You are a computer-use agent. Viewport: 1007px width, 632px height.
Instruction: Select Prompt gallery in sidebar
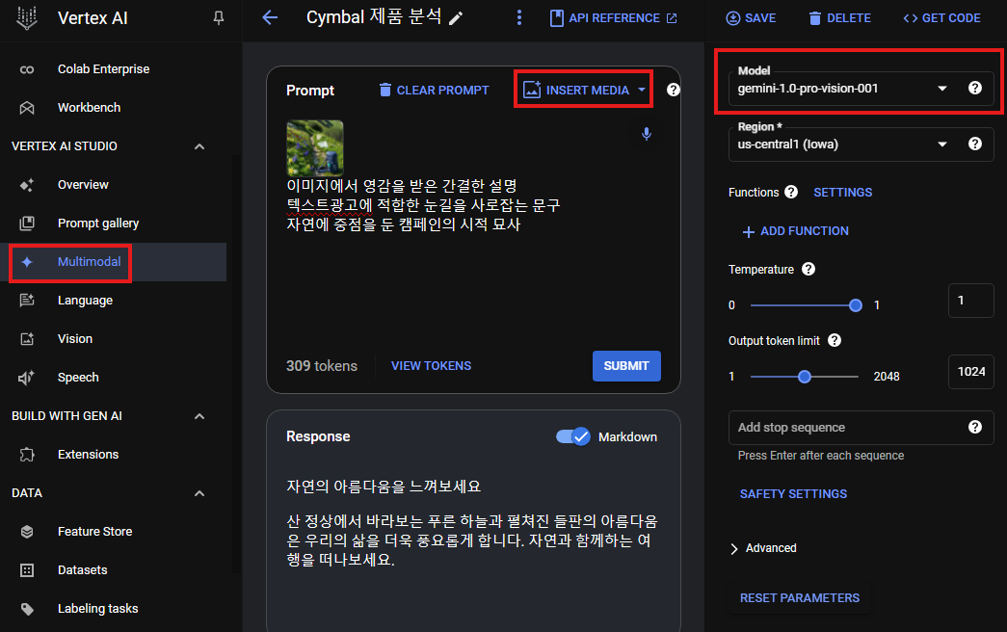(98, 224)
